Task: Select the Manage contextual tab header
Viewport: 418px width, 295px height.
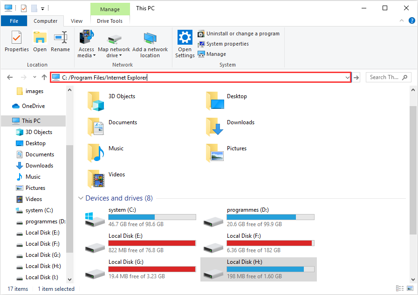Action: [110, 9]
